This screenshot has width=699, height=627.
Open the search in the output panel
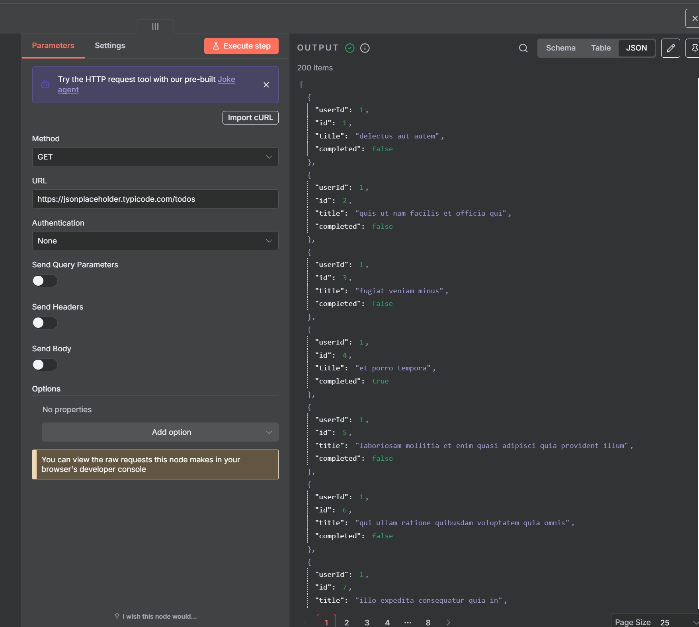[x=523, y=48]
